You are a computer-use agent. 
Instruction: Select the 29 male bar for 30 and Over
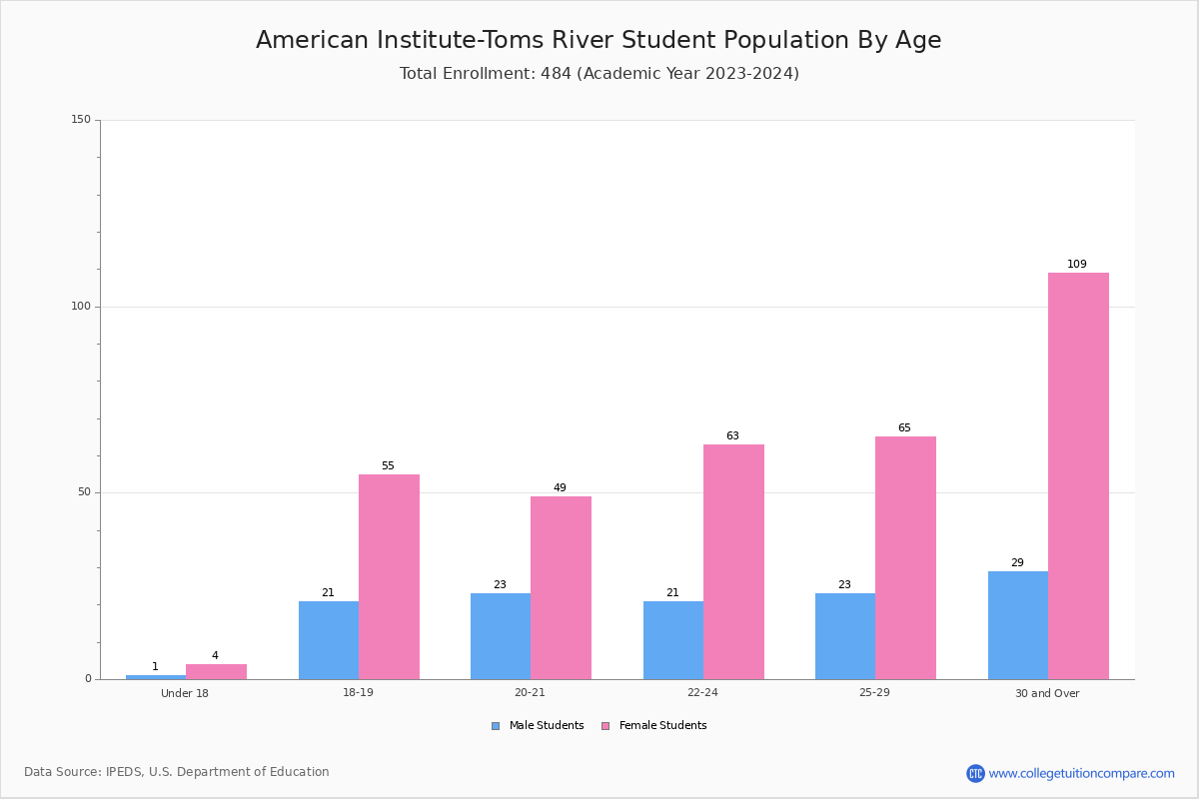tap(1018, 625)
